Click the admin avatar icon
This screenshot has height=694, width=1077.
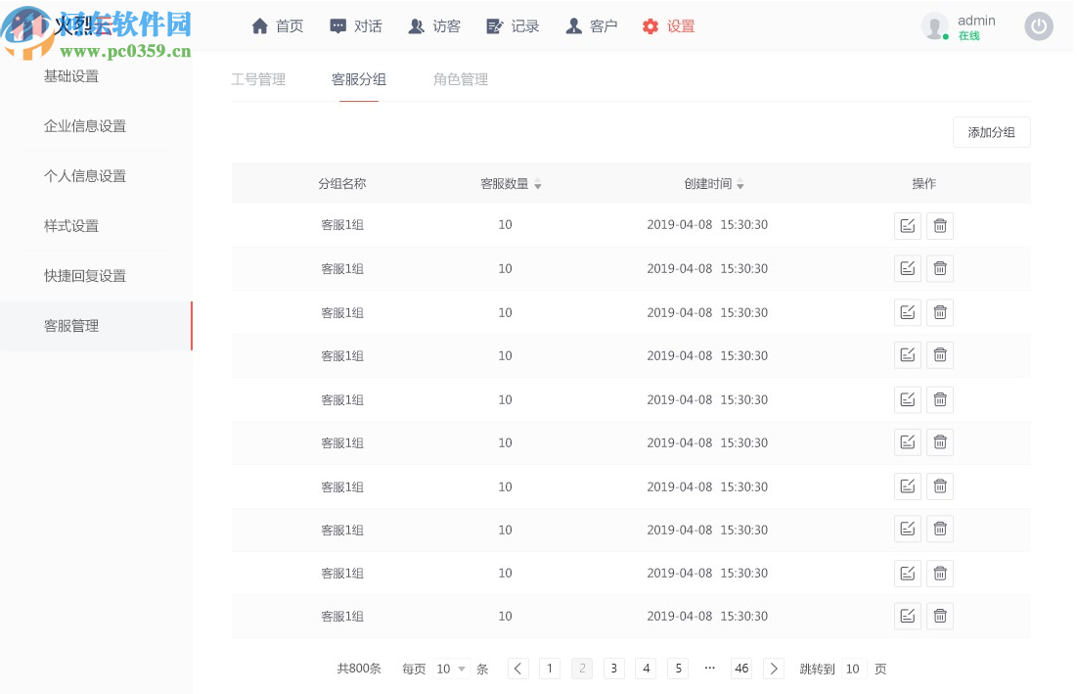[x=934, y=26]
